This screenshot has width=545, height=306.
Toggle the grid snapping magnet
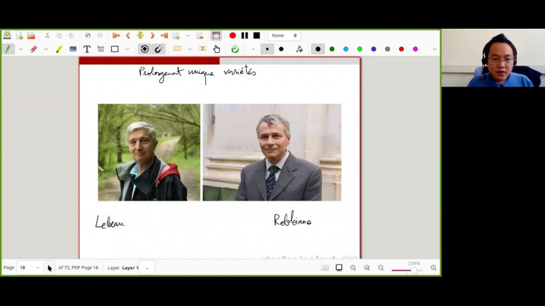tap(158, 49)
